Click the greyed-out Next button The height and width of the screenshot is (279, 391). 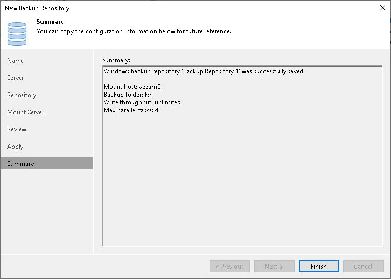coord(274,267)
